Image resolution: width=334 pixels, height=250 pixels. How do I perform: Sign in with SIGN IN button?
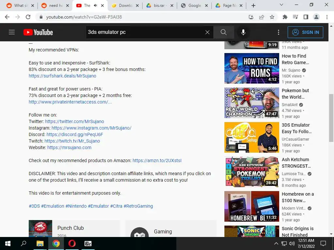click(305, 32)
